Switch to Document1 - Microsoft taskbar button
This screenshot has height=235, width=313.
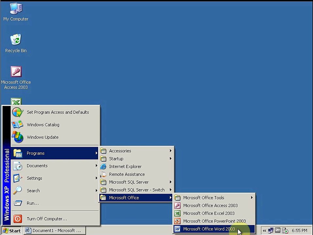point(55,231)
